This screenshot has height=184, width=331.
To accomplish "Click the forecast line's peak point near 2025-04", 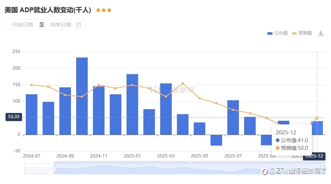I will tap(183, 84).
